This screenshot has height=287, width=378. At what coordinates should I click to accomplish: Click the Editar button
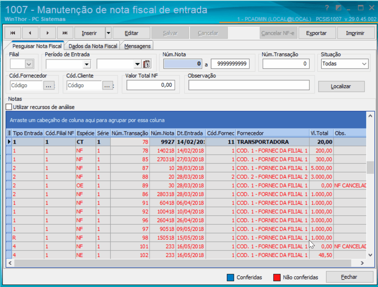[131, 33]
